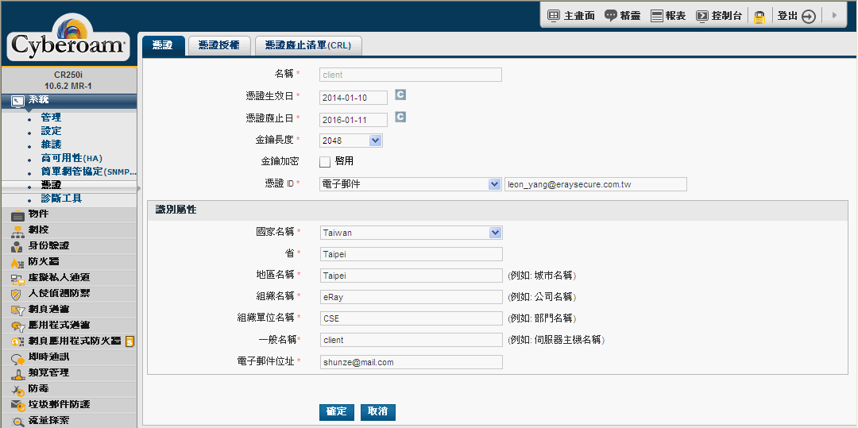Image resolution: width=858 pixels, height=428 pixels.
Task: Click the calendar icon beside 憑證生效日
Action: coord(400,95)
